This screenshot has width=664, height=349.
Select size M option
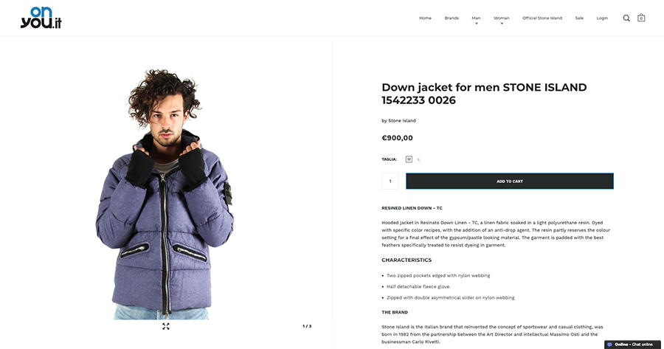pyautogui.click(x=409, y=159)
